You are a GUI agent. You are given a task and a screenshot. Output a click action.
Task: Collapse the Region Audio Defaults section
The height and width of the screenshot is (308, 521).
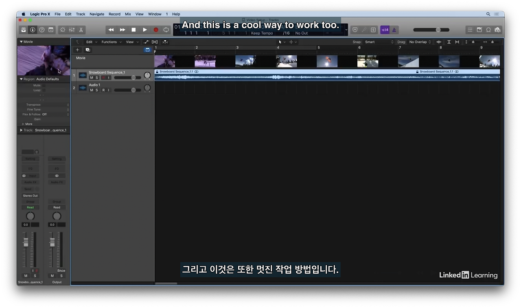(x=22, y=79)
